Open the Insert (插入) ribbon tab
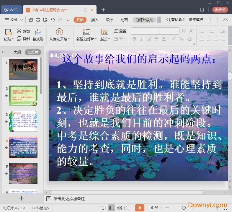Screen dimensions: 232x212 point(94,20)
